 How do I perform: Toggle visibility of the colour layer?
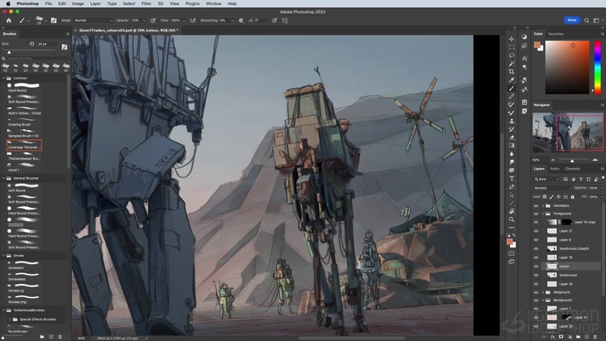pyautogui.click(x=536, y=266)
